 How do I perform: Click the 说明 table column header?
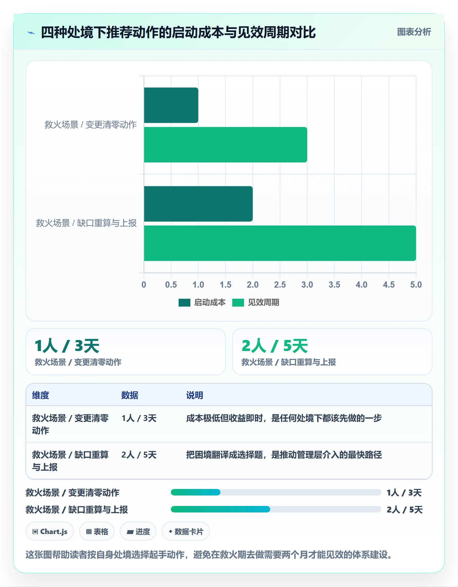coord(195,395)
